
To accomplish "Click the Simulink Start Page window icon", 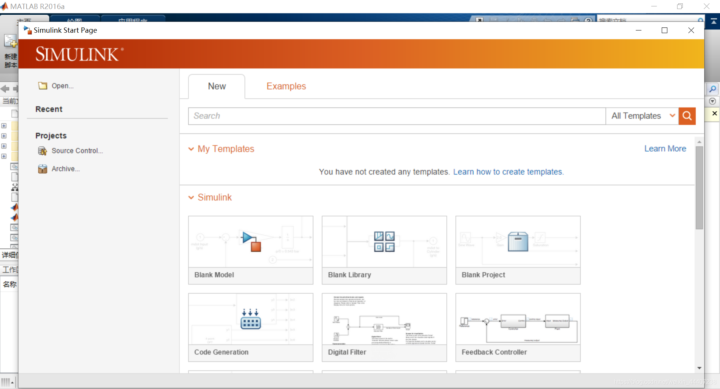I will point(27,30).
